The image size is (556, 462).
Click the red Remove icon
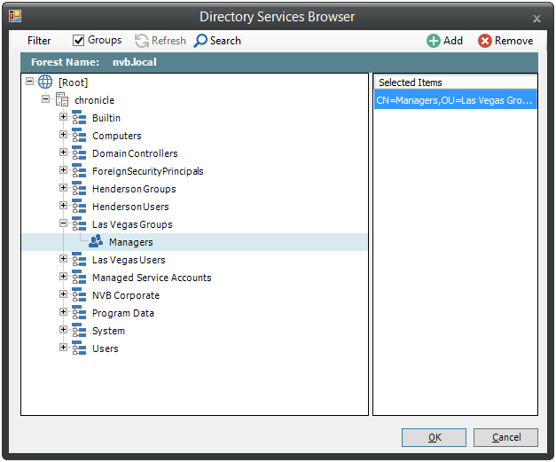click(x=484, y=41)
